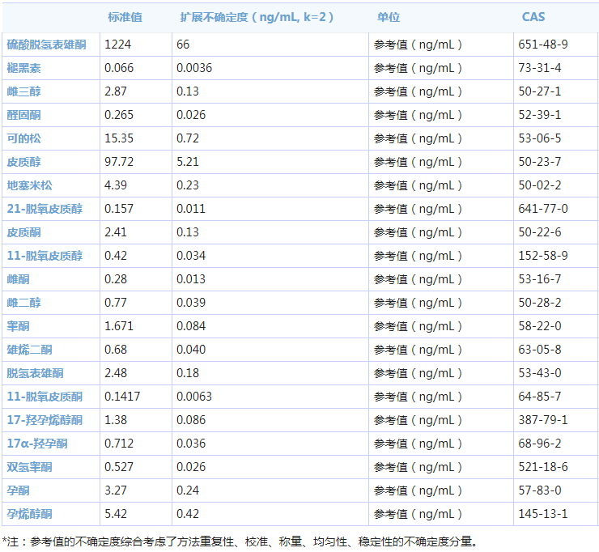Select CAS number 52-39-1
Screen dimensions: 599x552
coord(539,115)
